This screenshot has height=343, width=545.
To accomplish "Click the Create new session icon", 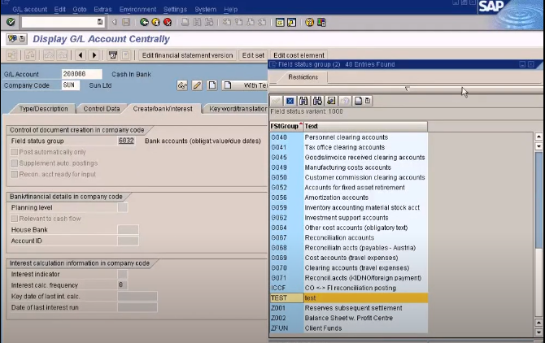I will click(x=280, y=22).
